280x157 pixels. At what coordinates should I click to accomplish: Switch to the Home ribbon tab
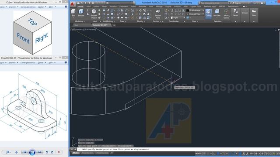pos(80,7)
